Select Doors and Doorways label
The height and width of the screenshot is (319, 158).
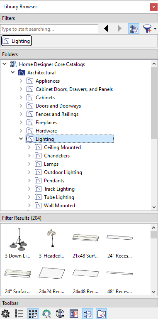click(x=58, y=106)
